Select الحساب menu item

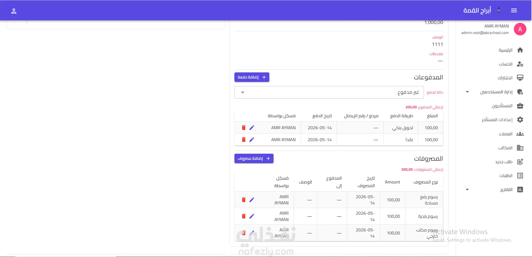coord(506,64)
